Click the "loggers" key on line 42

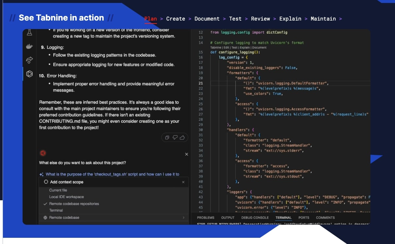237,192
